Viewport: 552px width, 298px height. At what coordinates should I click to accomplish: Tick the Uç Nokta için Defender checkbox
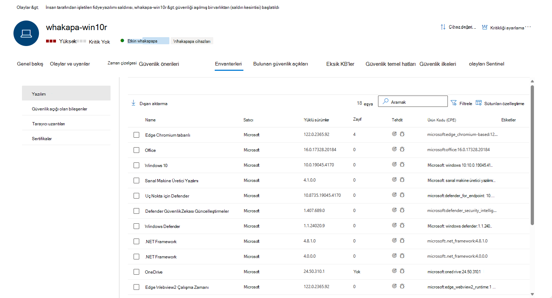click(x=136, y=196)
